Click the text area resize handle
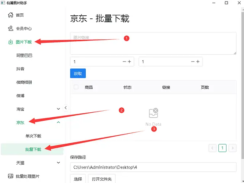Viewport: 244px width, 183px height. click(x=235, y=53)
